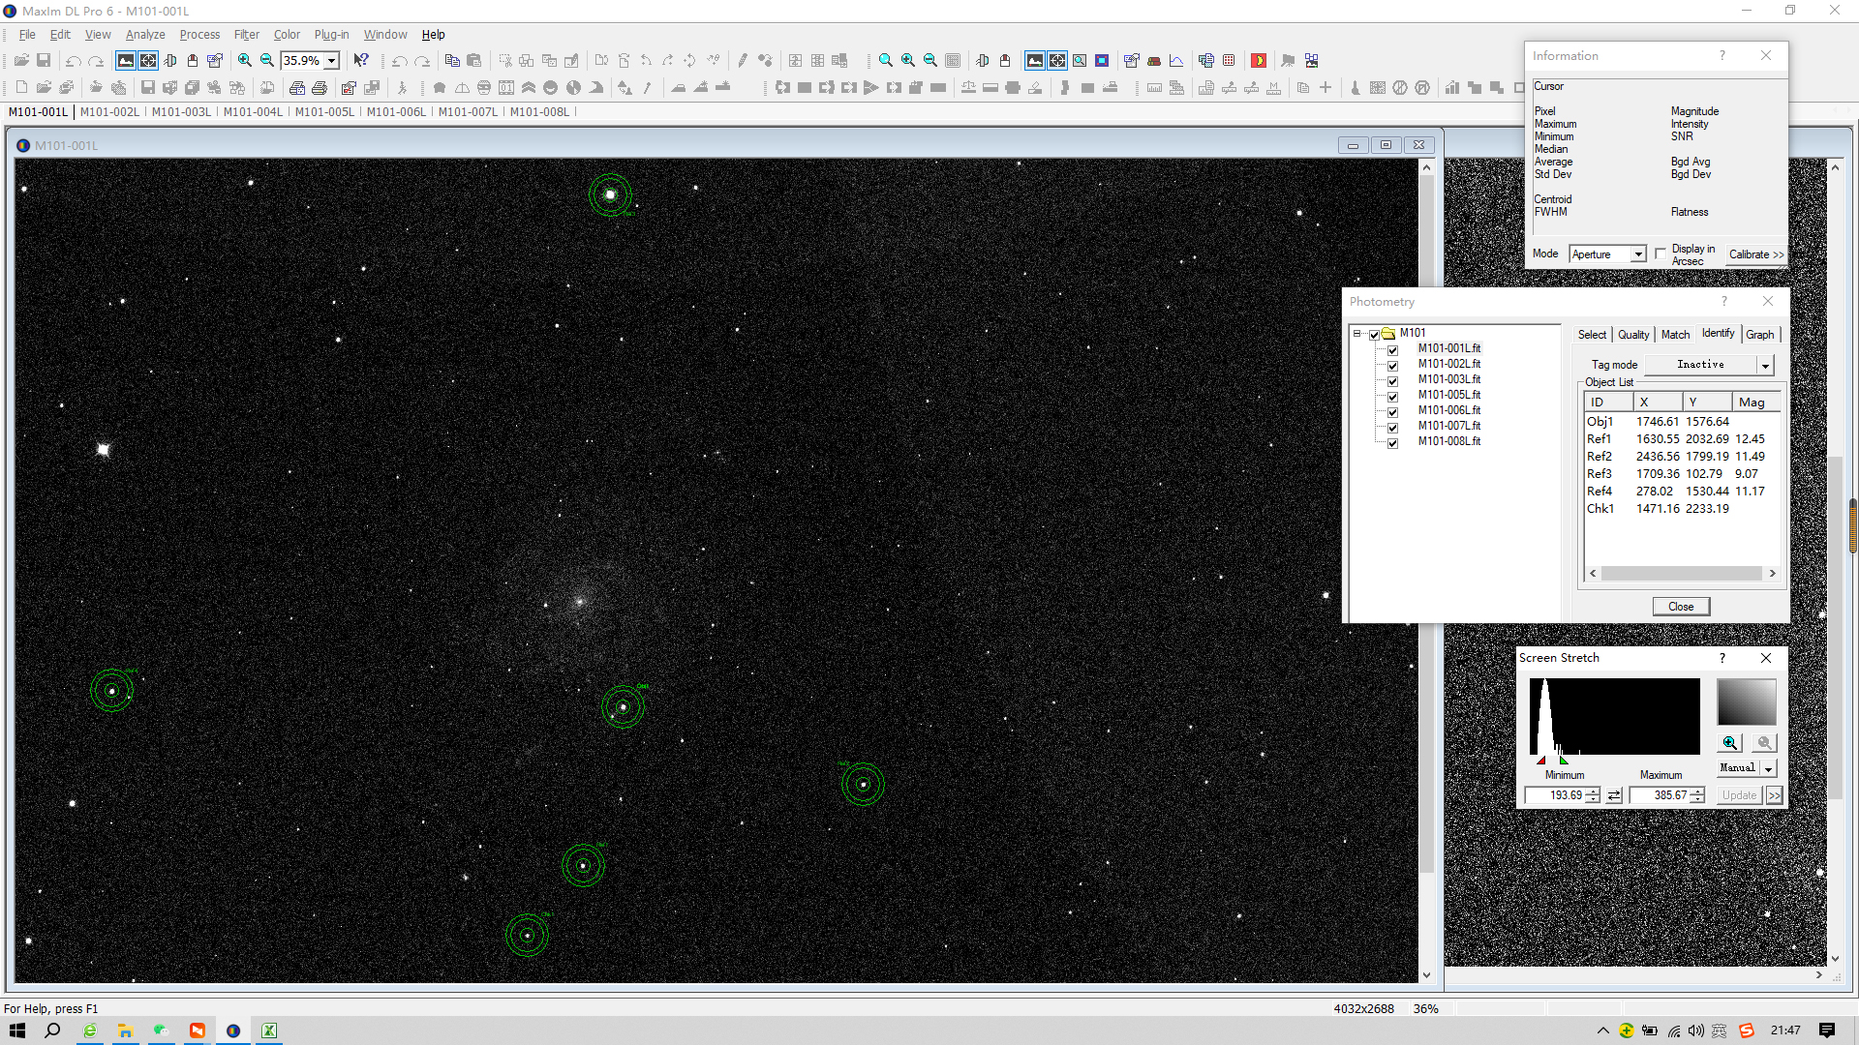This screenshot has height=1045, width=1859.
Task: Click Screen Stretch zoom-out histogram icon
Action: [x=1764, y=742]
